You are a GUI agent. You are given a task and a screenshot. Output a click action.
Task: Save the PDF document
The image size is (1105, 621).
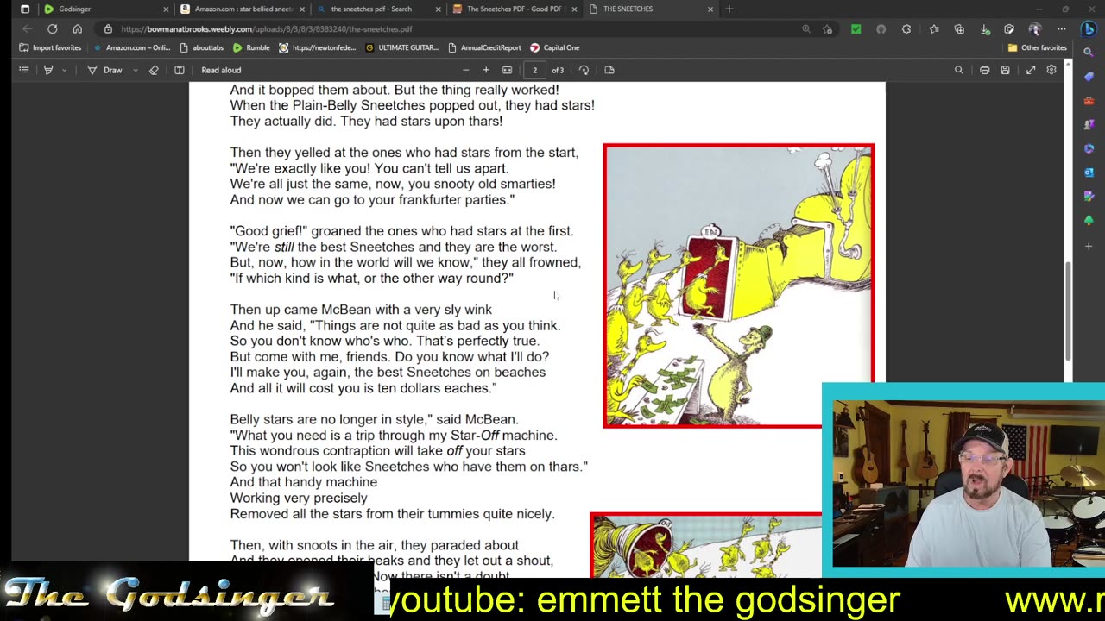(x=1005, y=70)
